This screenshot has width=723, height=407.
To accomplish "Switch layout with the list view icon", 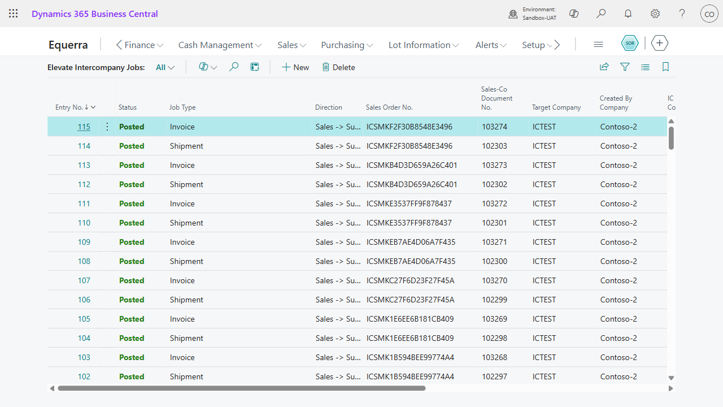I will pos(645,67).
